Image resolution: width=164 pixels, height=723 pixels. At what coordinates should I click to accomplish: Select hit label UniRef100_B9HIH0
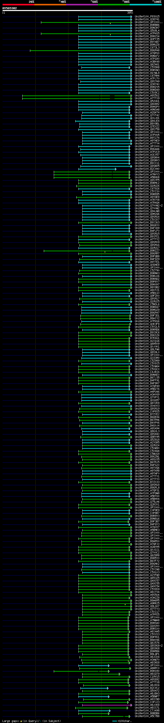pos(147,671)
